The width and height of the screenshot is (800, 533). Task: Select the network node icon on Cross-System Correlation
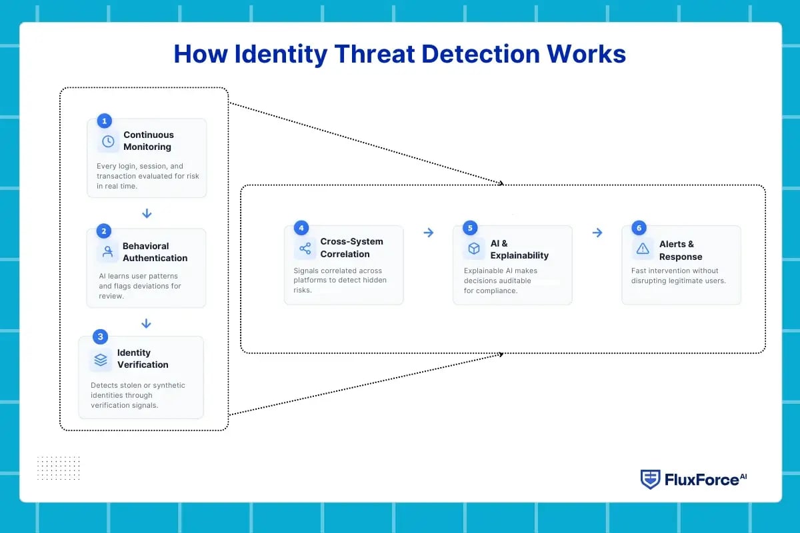[x=305, y=248]
